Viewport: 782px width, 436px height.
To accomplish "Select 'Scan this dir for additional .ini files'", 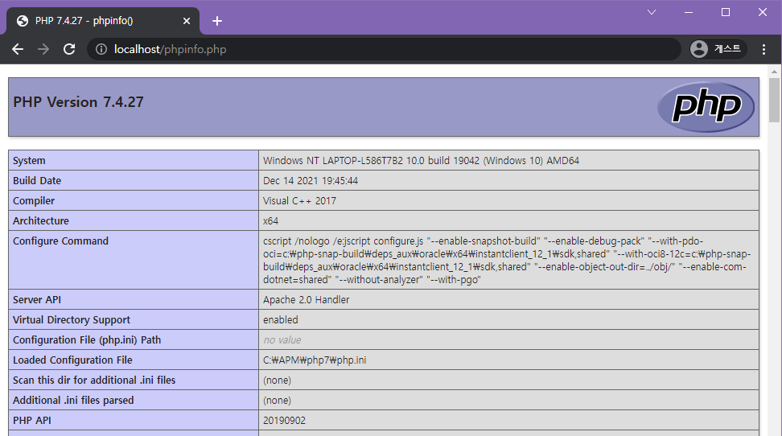I will (94, 380).
